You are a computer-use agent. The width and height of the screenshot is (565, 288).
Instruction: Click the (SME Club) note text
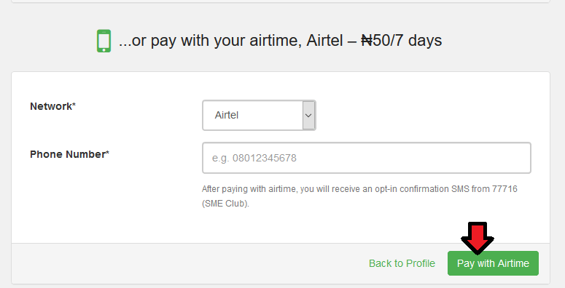click(225, 204)
